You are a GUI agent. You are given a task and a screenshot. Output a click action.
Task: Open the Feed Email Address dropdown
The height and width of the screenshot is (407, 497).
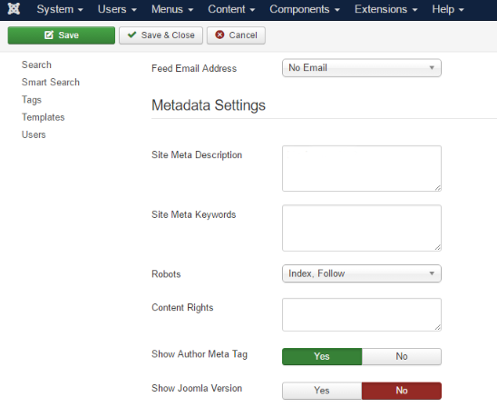pos(362,68)
